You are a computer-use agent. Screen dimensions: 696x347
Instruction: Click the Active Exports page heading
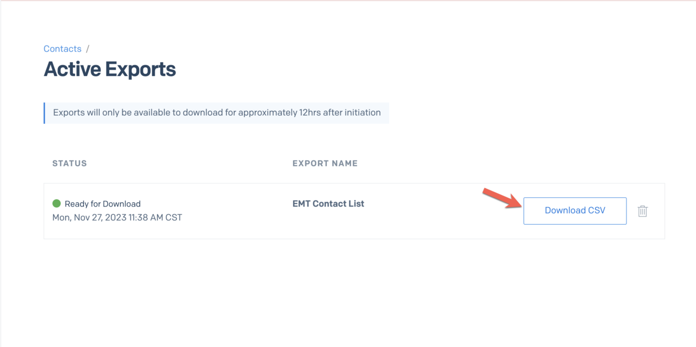coord(110,69)
